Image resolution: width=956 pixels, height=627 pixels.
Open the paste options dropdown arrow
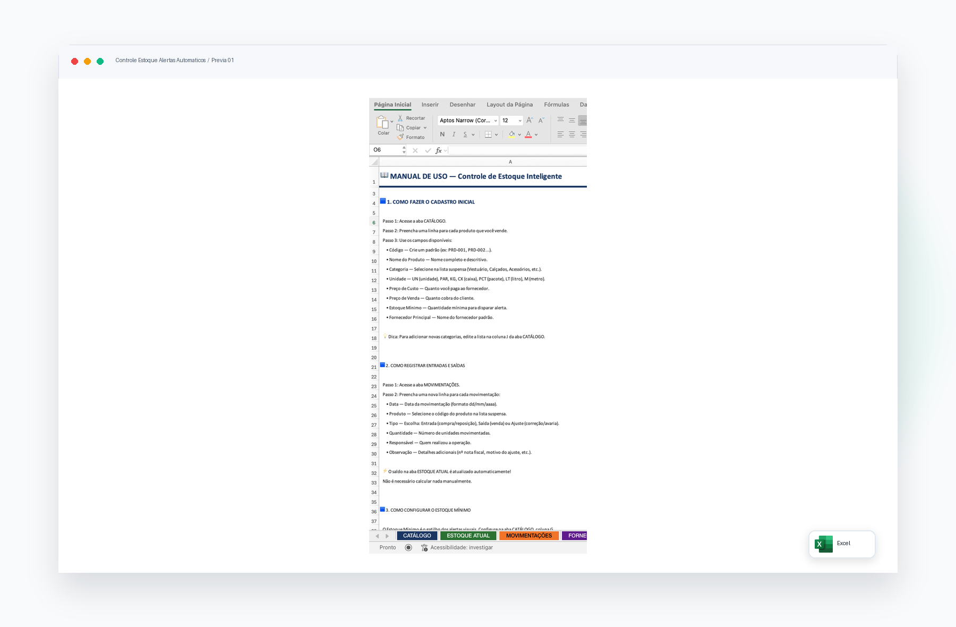click(392, 122)
